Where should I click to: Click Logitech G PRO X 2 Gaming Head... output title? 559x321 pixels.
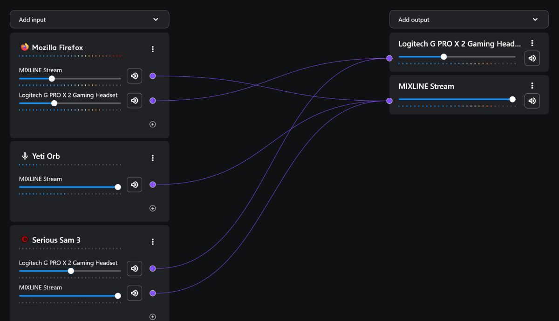pyautogui.click(x=460, y=44)
